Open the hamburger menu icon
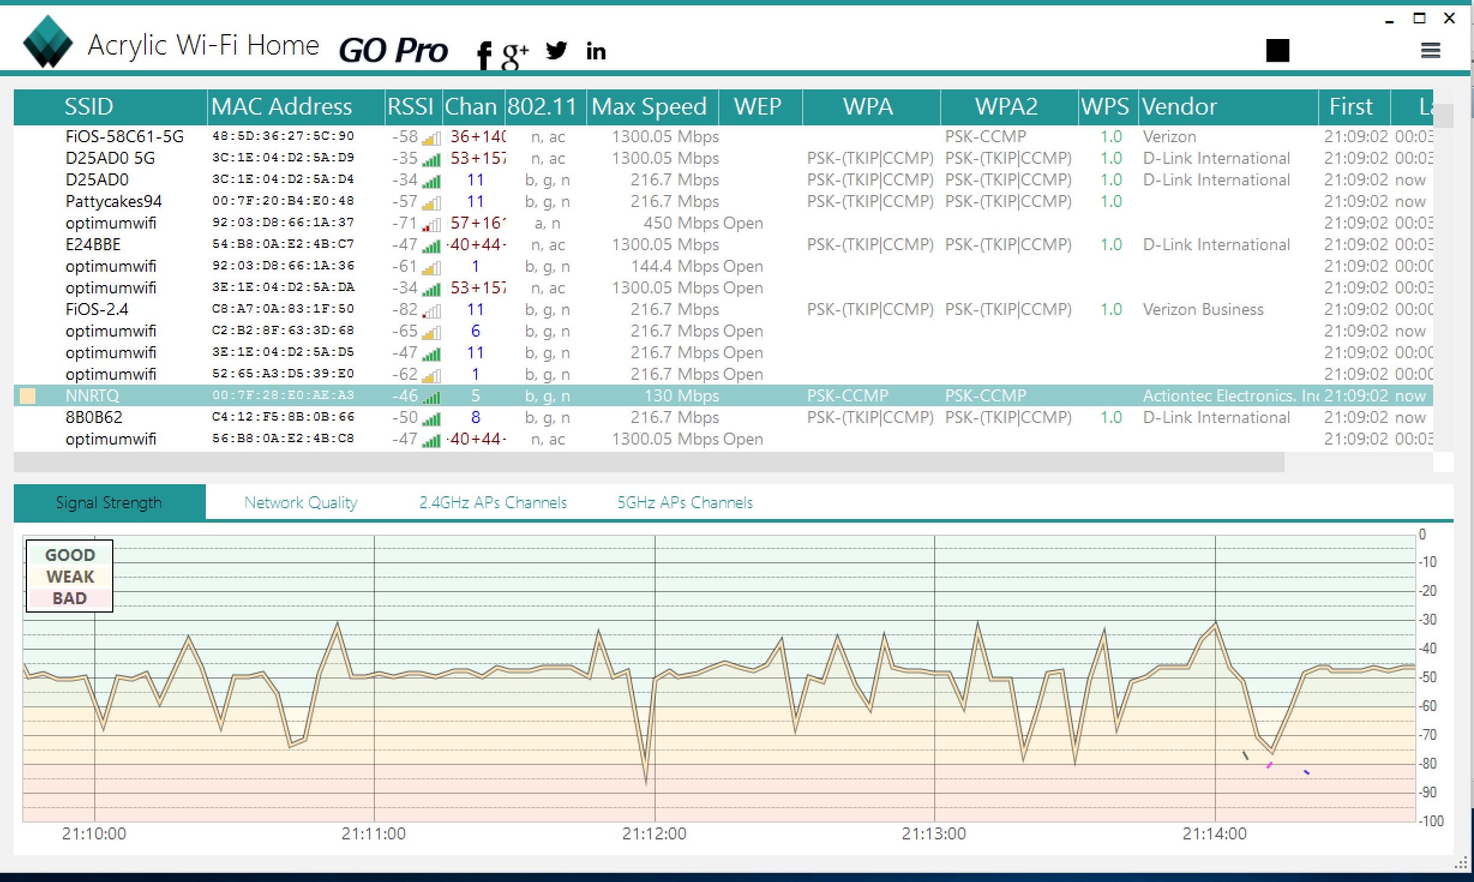 [1430, 50]
